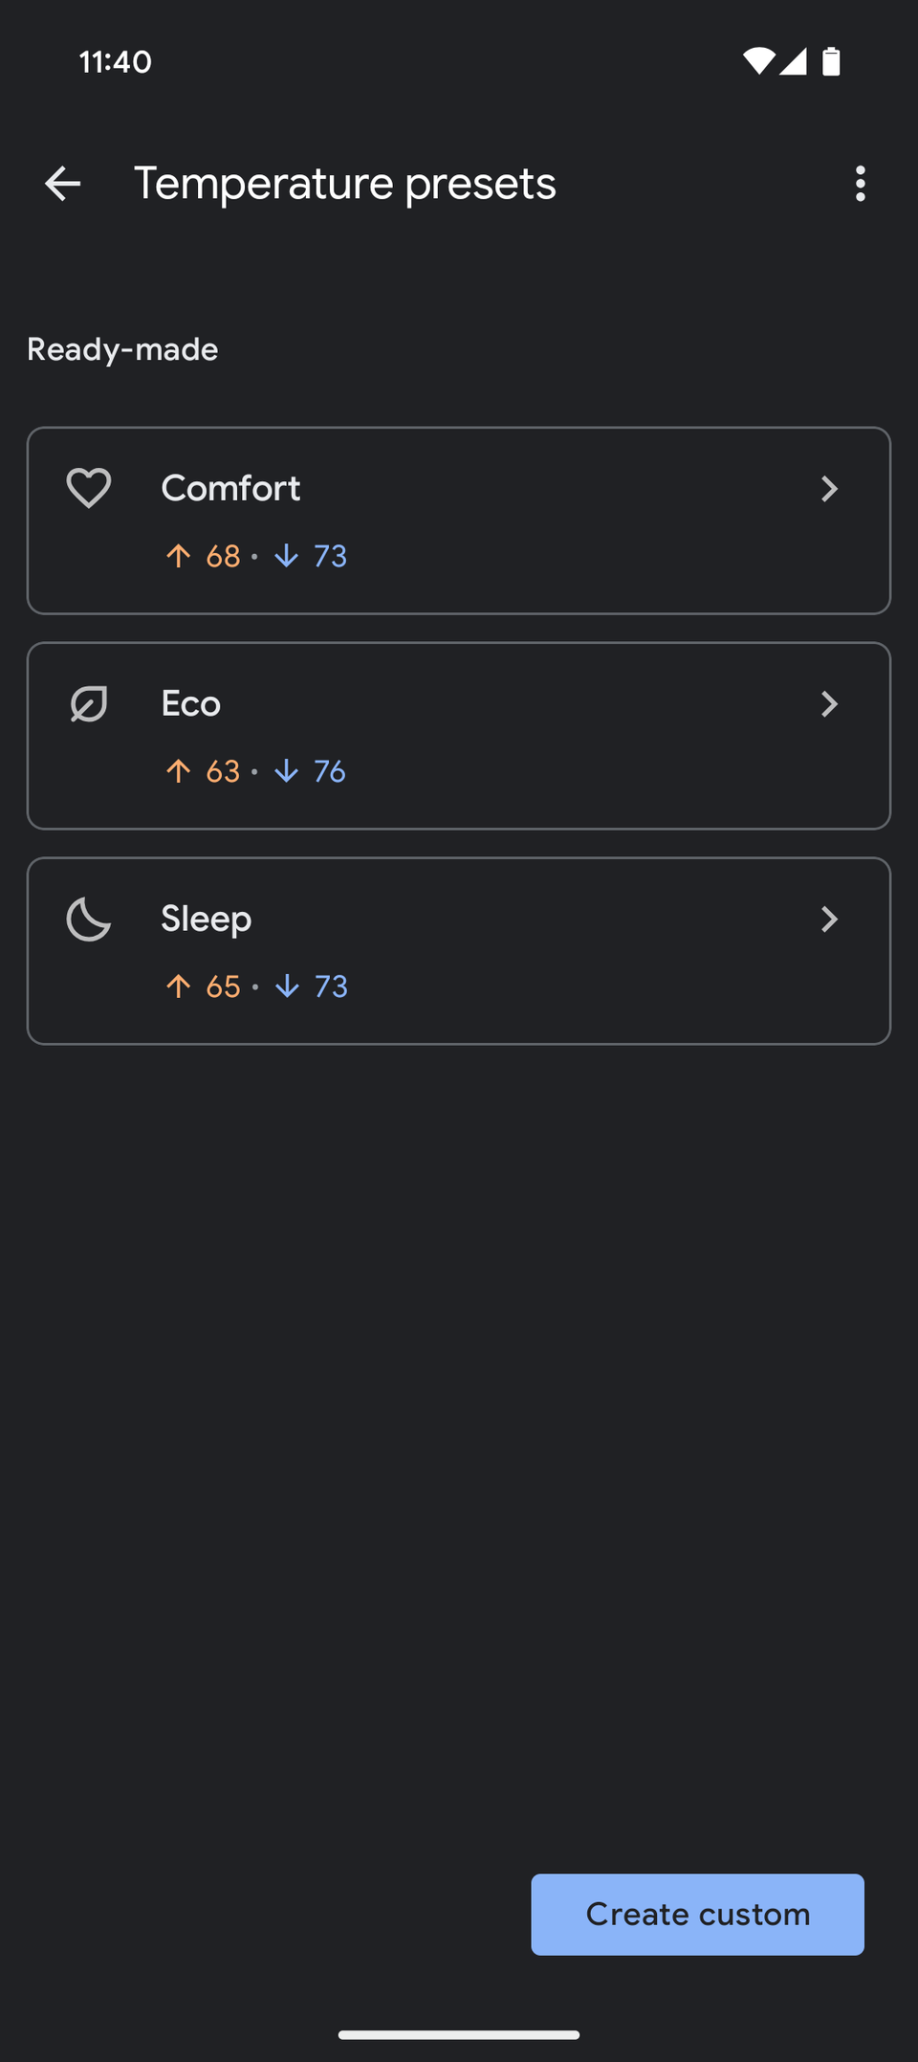Screen dimensions: 918x2062
Task: Tap the Sleep moon icon
Action: 89,919
